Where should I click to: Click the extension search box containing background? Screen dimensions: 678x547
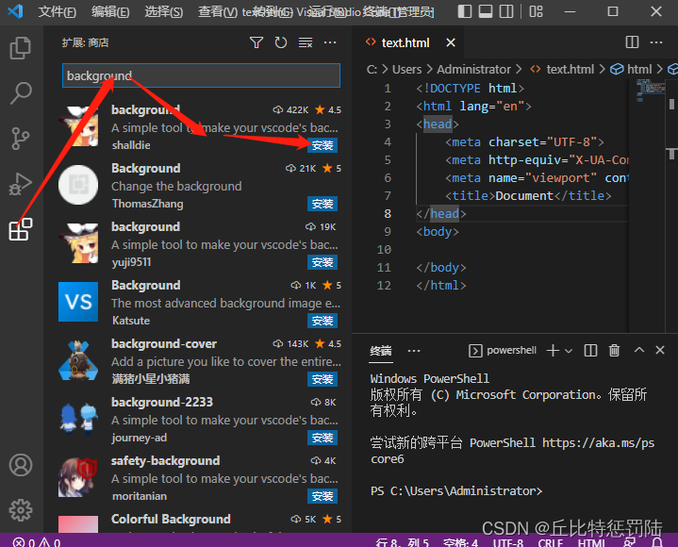point(201,76)
